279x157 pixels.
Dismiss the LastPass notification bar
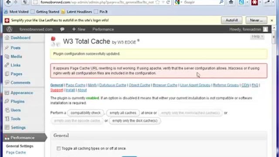click(x=272, y=20)
